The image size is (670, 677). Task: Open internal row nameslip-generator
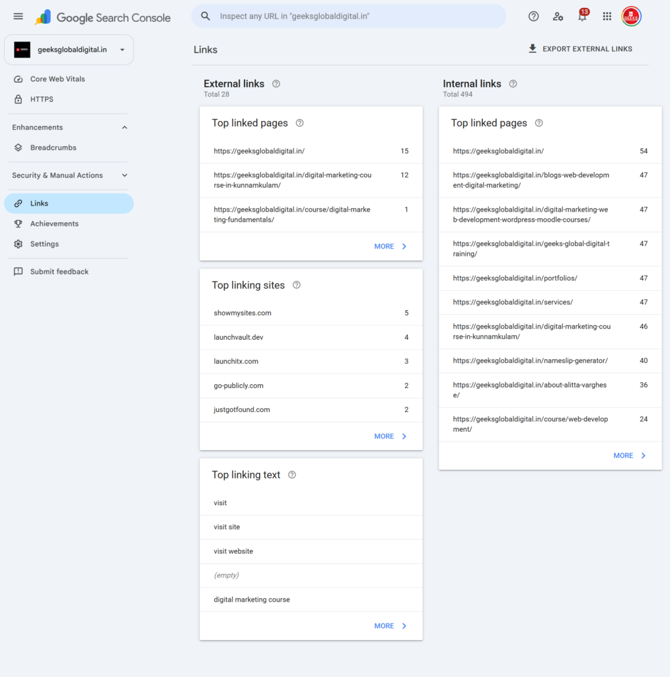click(x=550, y=361)
